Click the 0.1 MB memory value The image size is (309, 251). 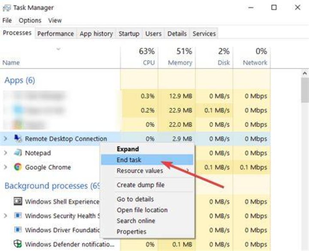[x=182, y=244]
